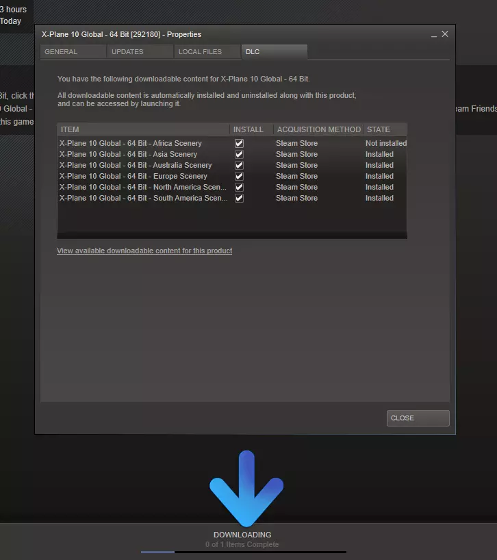
Task: Select the South America Scen... item
Action: tap(144, 199)
